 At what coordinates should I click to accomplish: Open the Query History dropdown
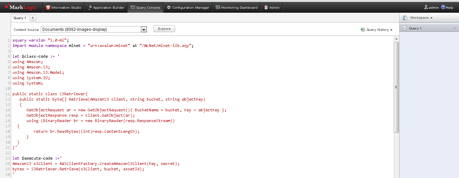coord(379,30)
